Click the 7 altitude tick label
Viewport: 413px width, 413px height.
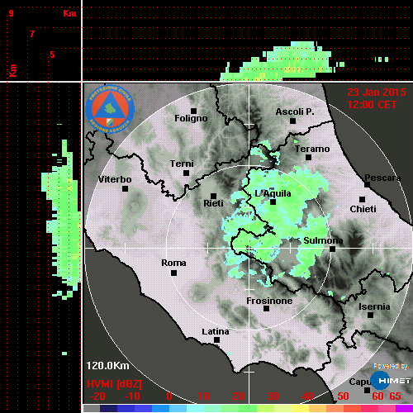[x=31, y=34]
